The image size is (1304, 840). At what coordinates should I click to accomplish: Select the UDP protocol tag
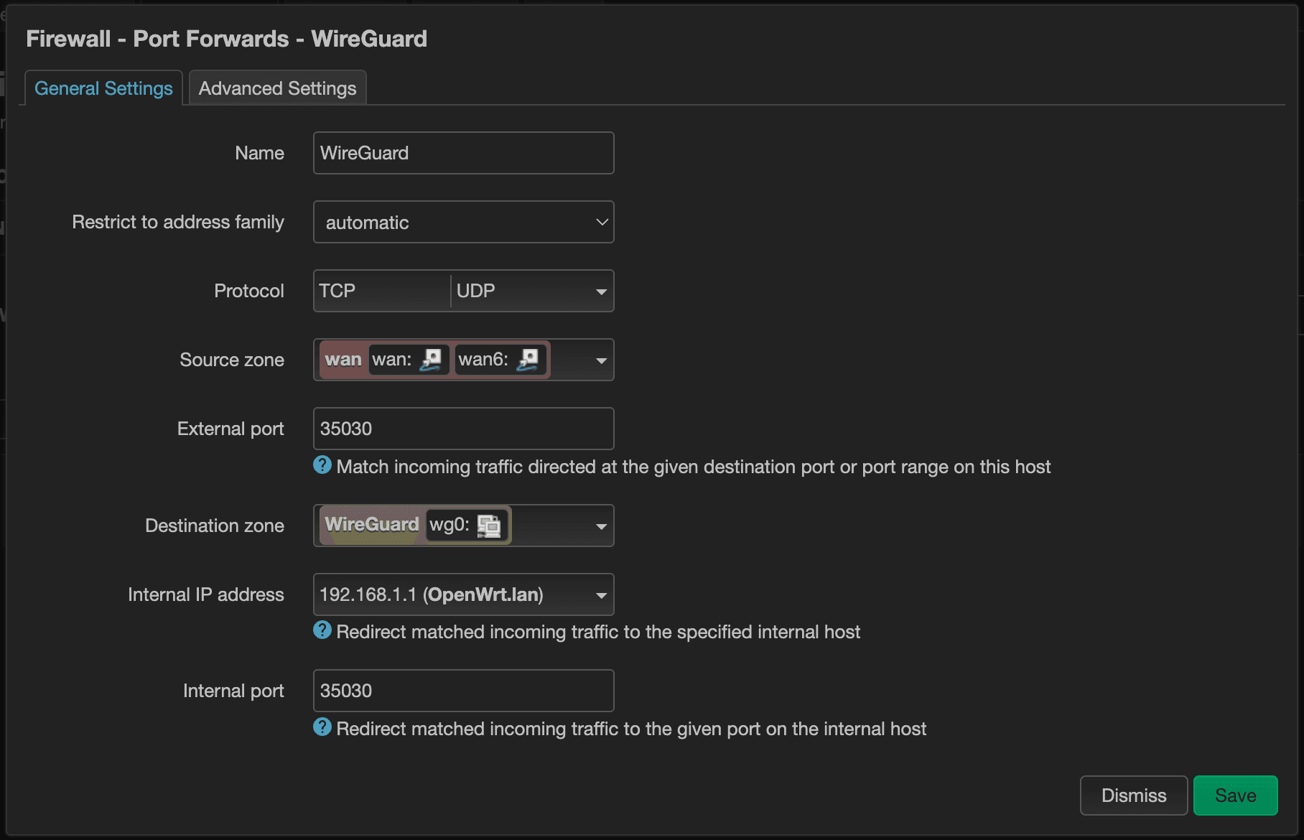(x=475, y=291)
